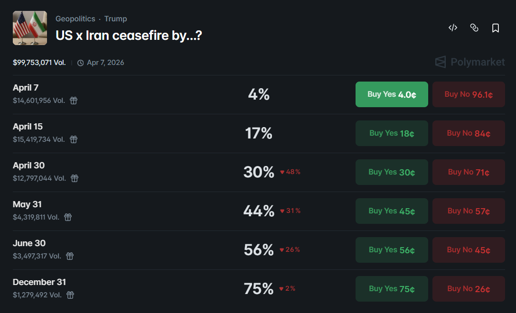This screenshot has height=313, width=516.
Task: Click the market title US x Iran ceasefire
Action: (x=128, y=35)
